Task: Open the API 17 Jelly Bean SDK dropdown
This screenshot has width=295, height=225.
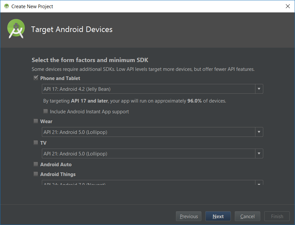Action: point(152,89)
